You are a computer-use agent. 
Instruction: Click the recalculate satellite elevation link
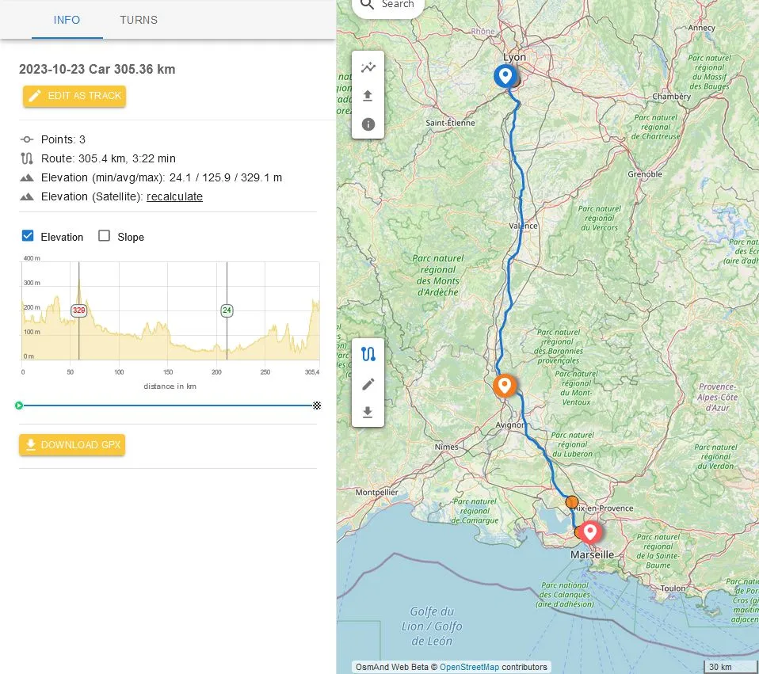click(174, 196)
